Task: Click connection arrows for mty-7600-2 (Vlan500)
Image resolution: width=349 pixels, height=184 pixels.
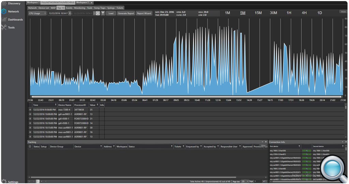Action: [307, 151]
